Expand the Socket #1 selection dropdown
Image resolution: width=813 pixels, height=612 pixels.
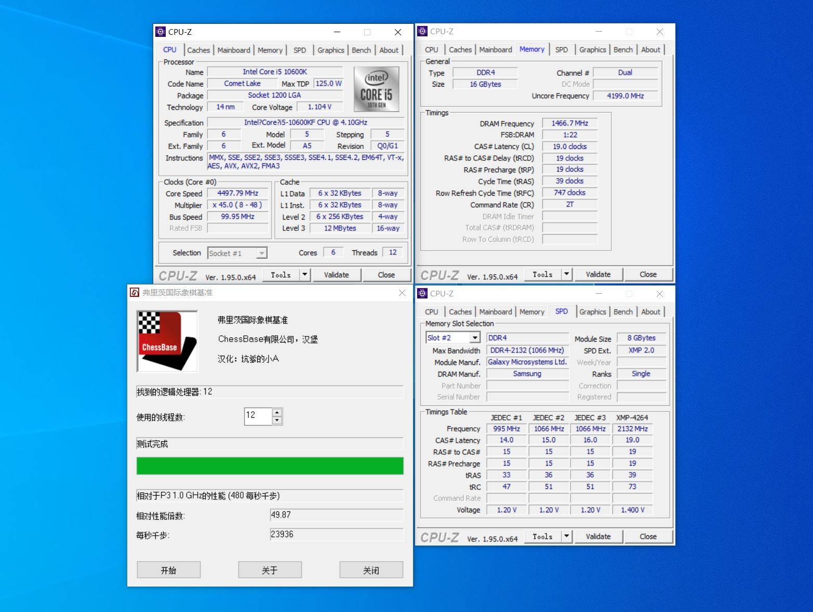coord(262,253)
